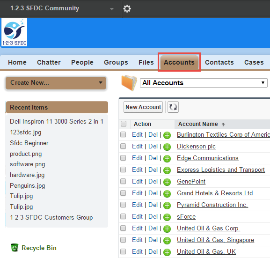Check the Express Logistics row checkbox
This screenshot has width=270, height=258.
pyautogui.click(x=123, y=170)
